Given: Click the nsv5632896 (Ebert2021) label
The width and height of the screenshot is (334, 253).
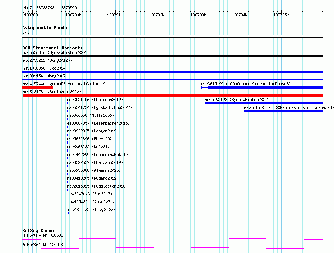Looking at the screenshot, I should (x=92, y=139).
